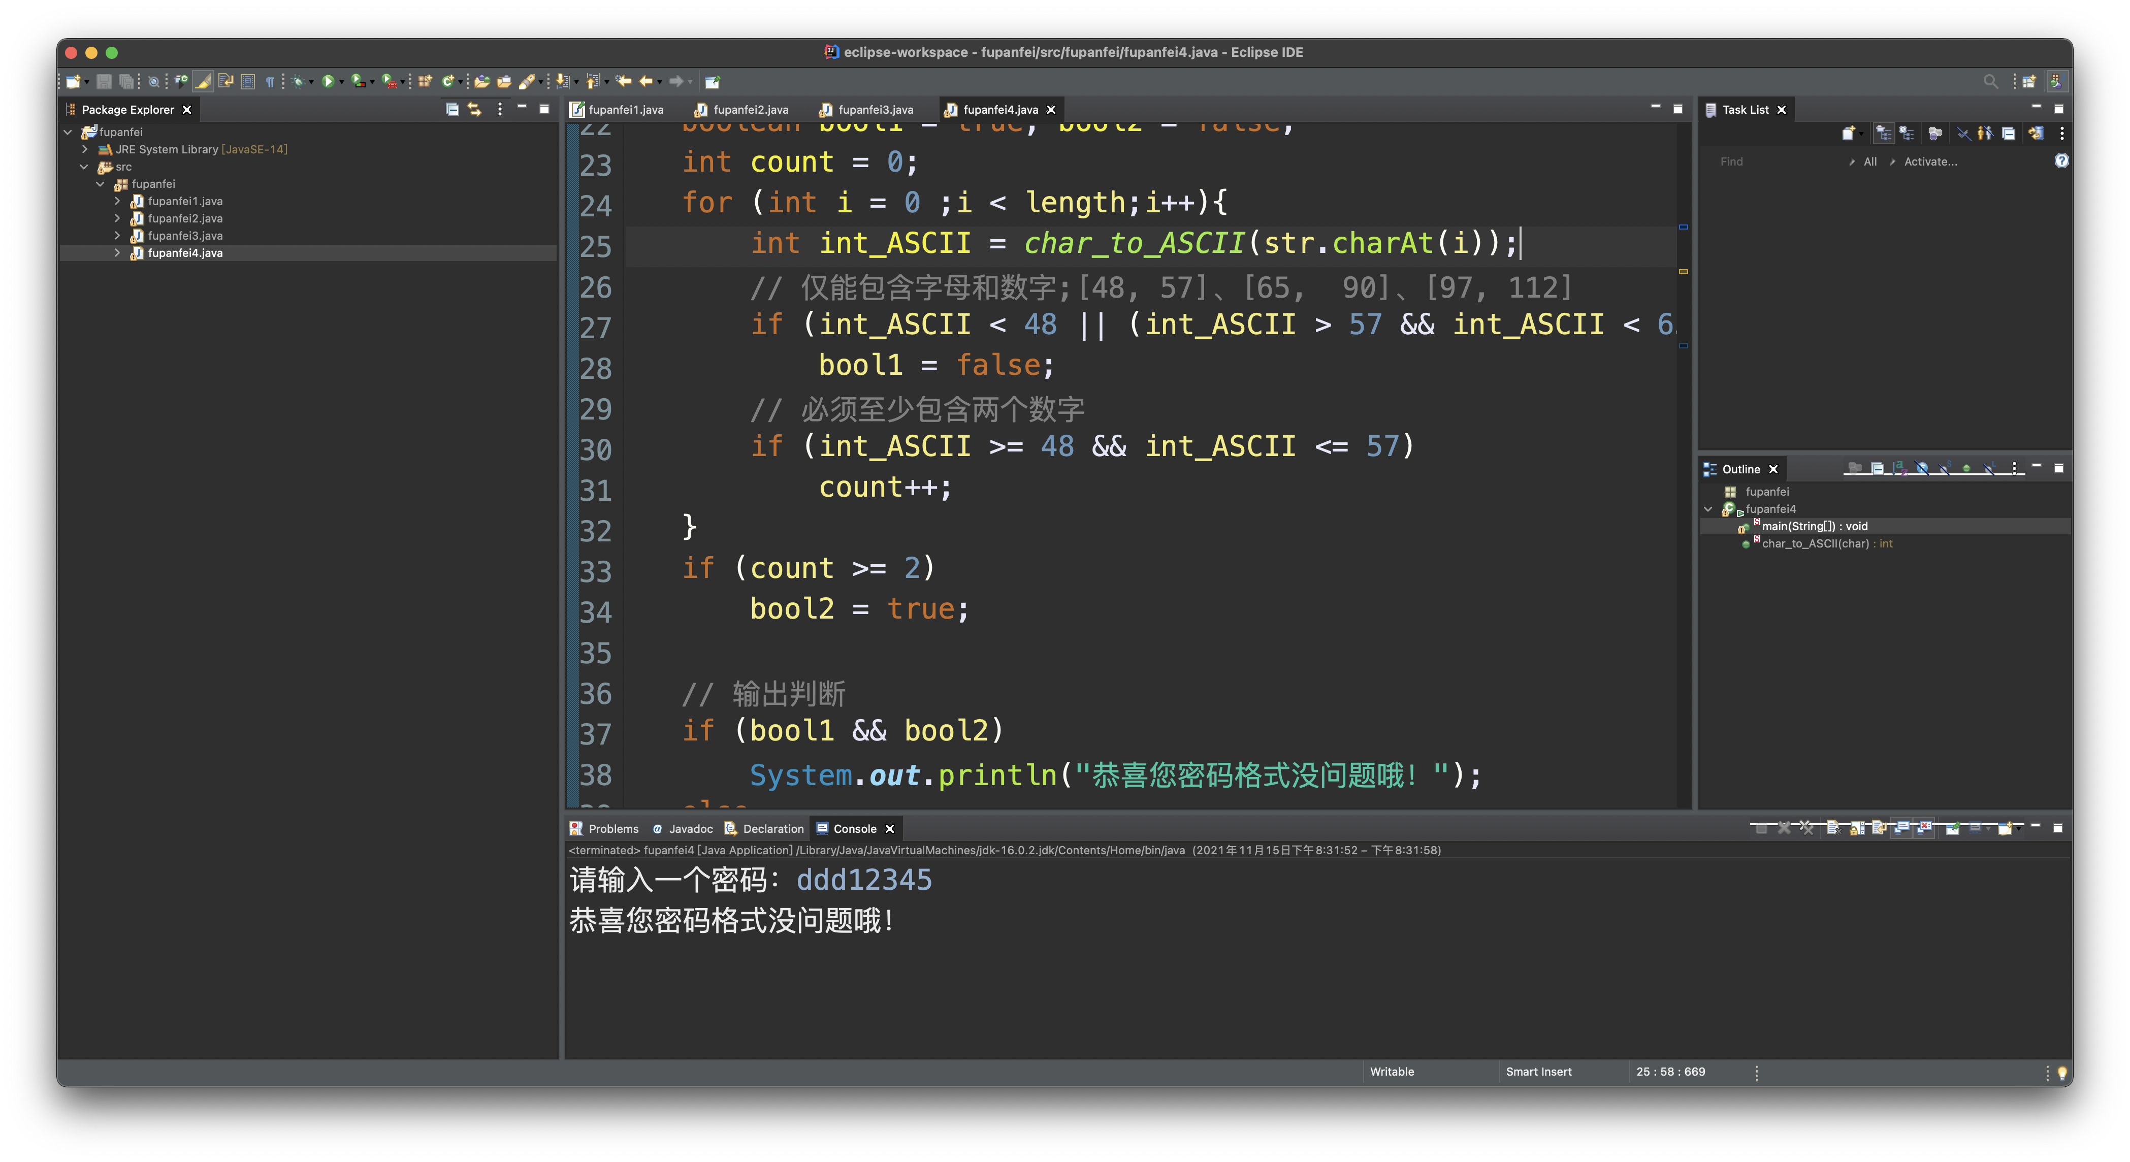Click the Search flashlight toolbar icon
Image resolution: width=2130 pixels, height=1162 pixels.
527,81
